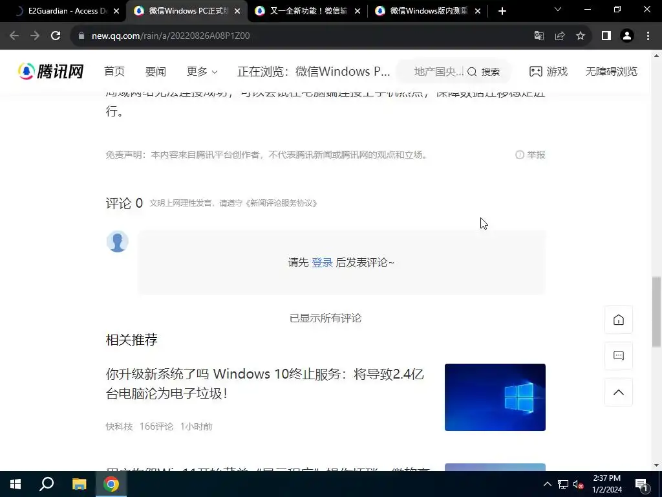
Task: Click the address bar URL
Action: click(x=171, y=36)
